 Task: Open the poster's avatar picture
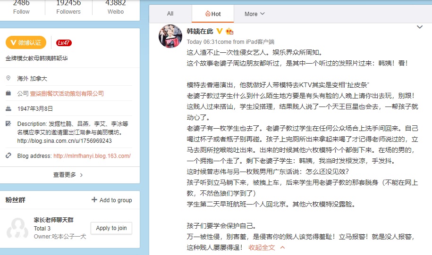coord(170,36)
